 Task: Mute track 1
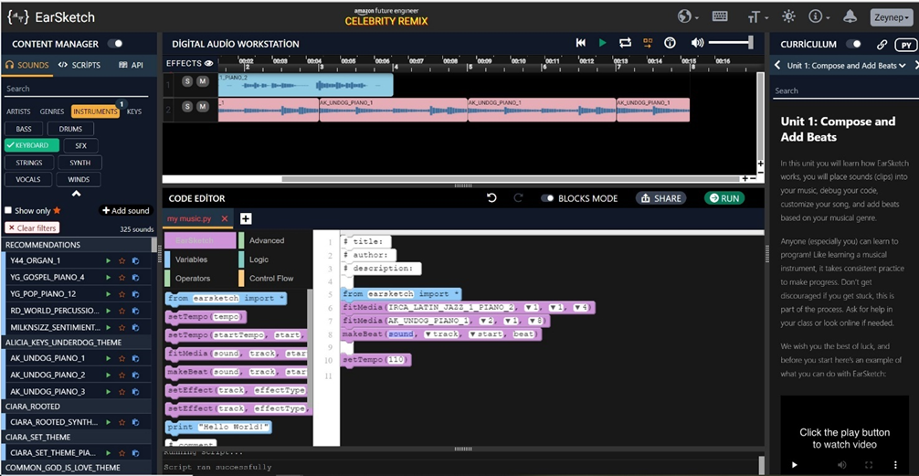[x=202, y=81]
